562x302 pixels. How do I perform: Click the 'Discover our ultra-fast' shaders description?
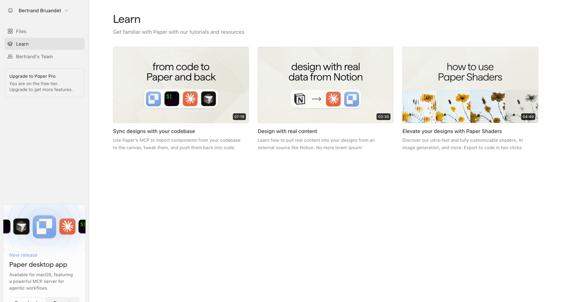pos(463,144)
